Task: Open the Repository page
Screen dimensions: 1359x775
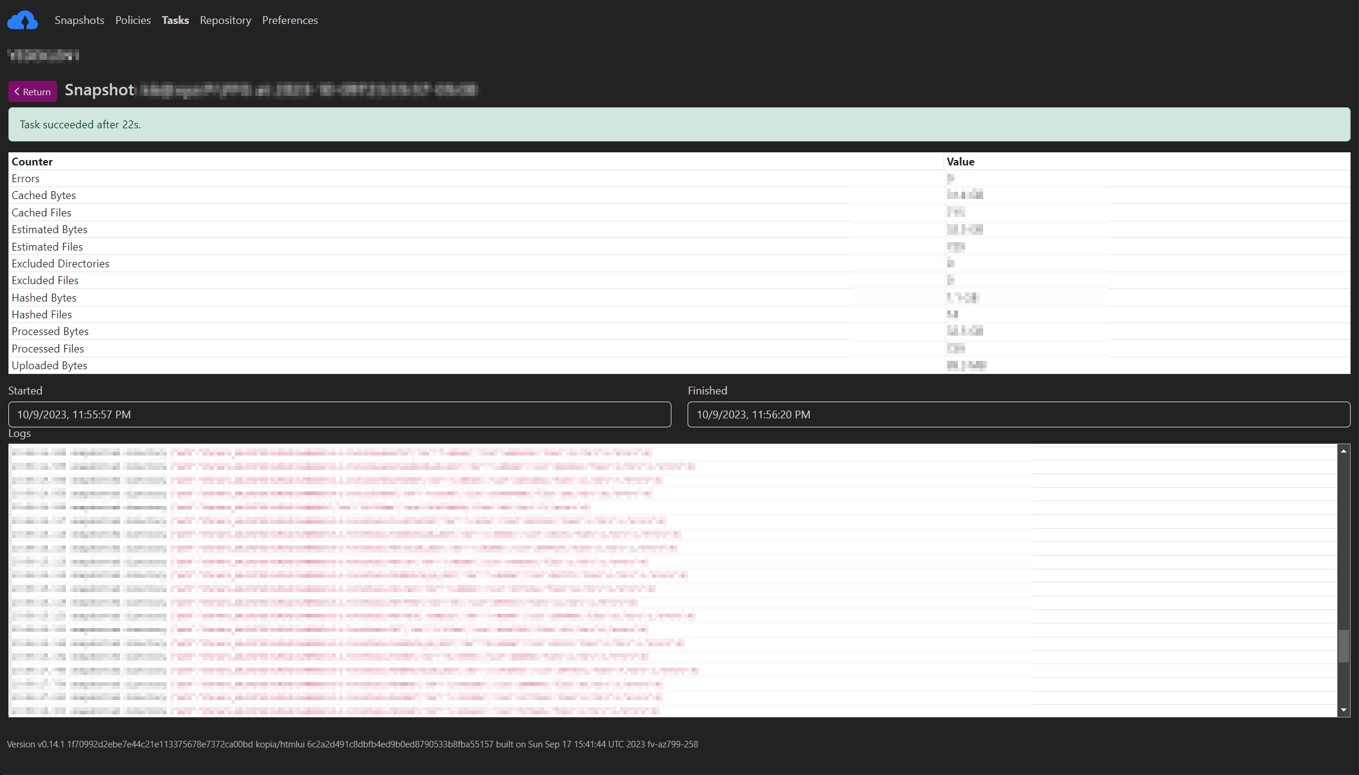Action: pyautogui.click(x=225, y=20)
